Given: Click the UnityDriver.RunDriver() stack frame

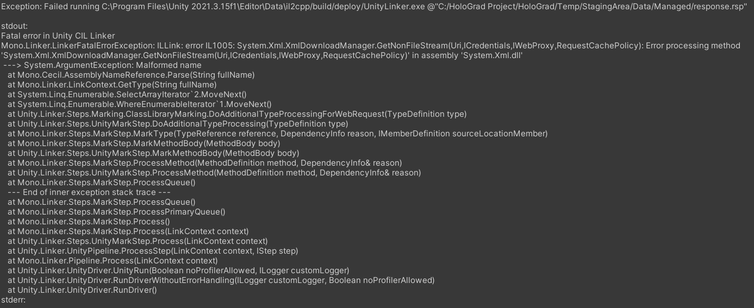Looking at the screenshot, I should tap(82, 290).
